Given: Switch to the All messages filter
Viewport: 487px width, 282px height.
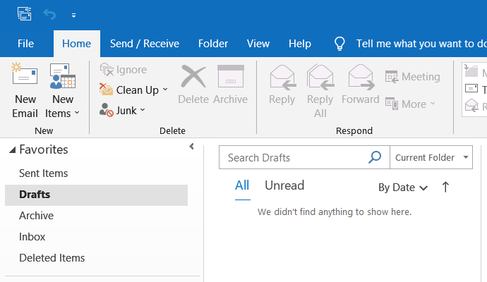Looking at the screenshot, I should click(x=242, y=186).
